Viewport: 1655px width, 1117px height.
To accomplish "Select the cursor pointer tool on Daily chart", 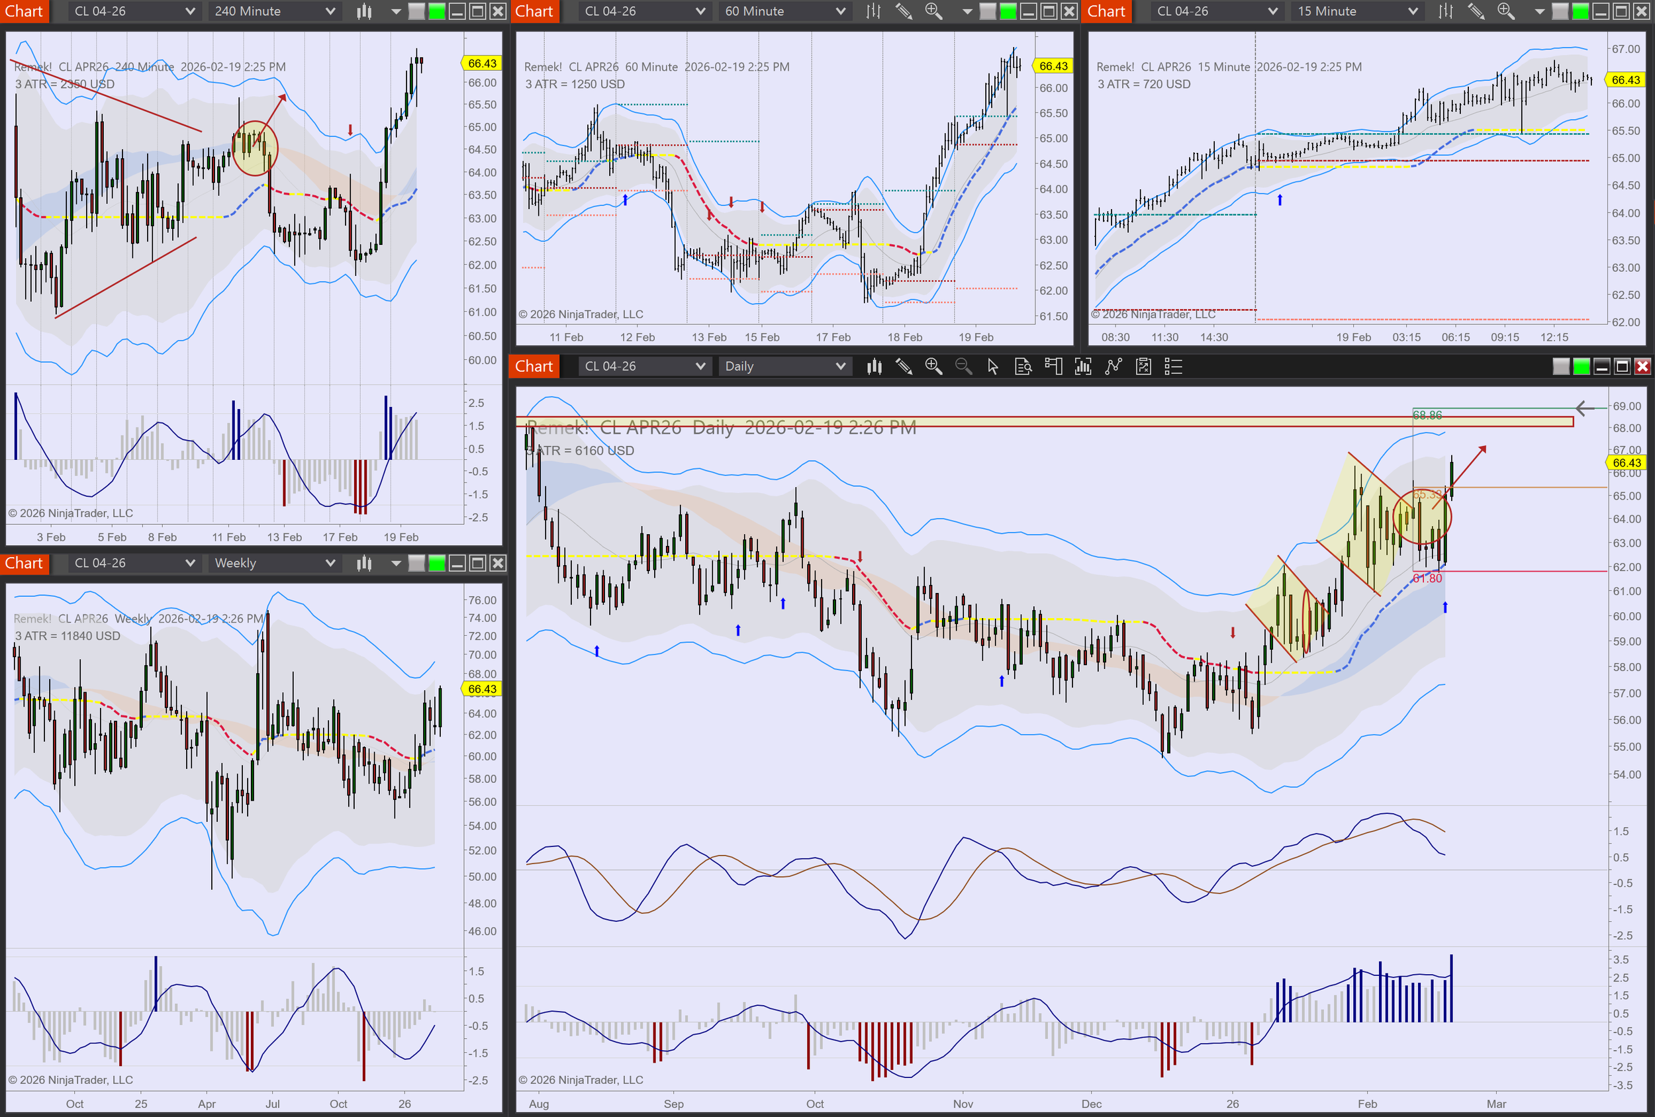I will point(993,367).
